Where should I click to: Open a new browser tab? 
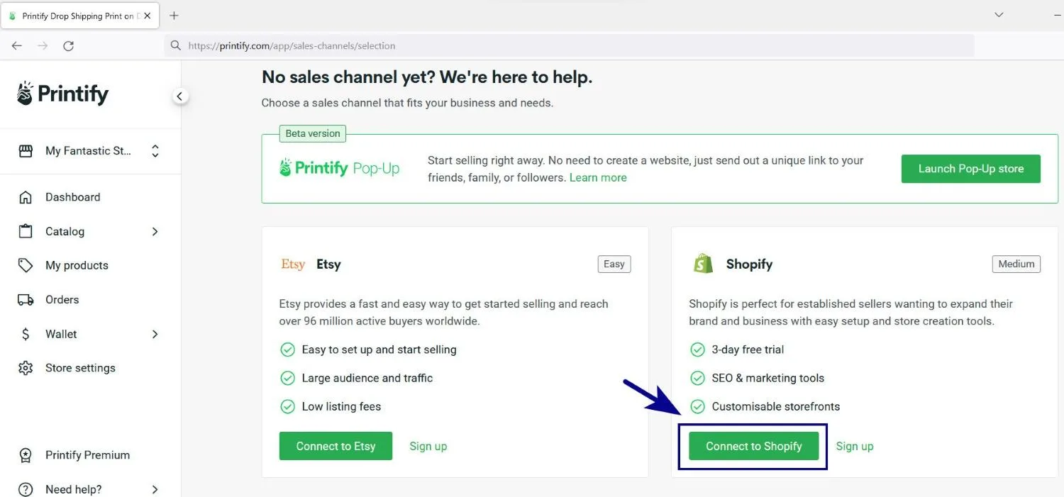[174, 16]
